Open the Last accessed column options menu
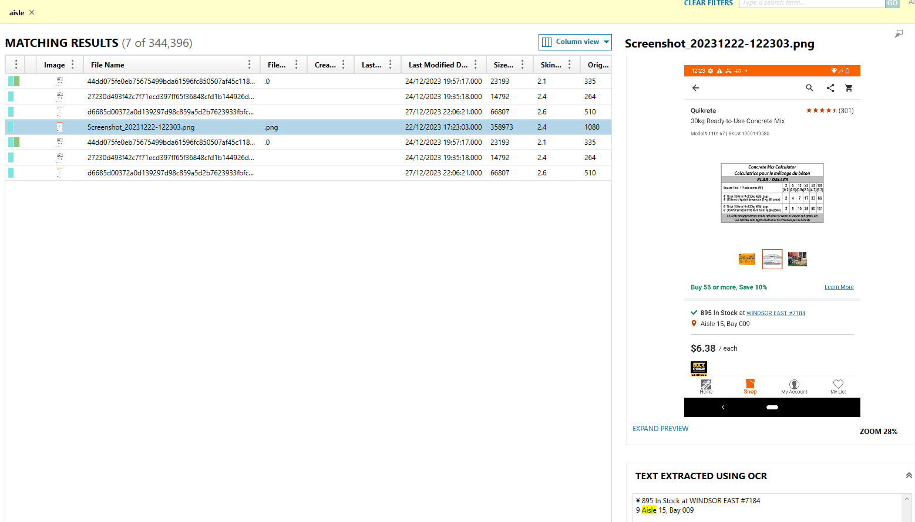This screenshot has height=522, width=915. [391, 65]
